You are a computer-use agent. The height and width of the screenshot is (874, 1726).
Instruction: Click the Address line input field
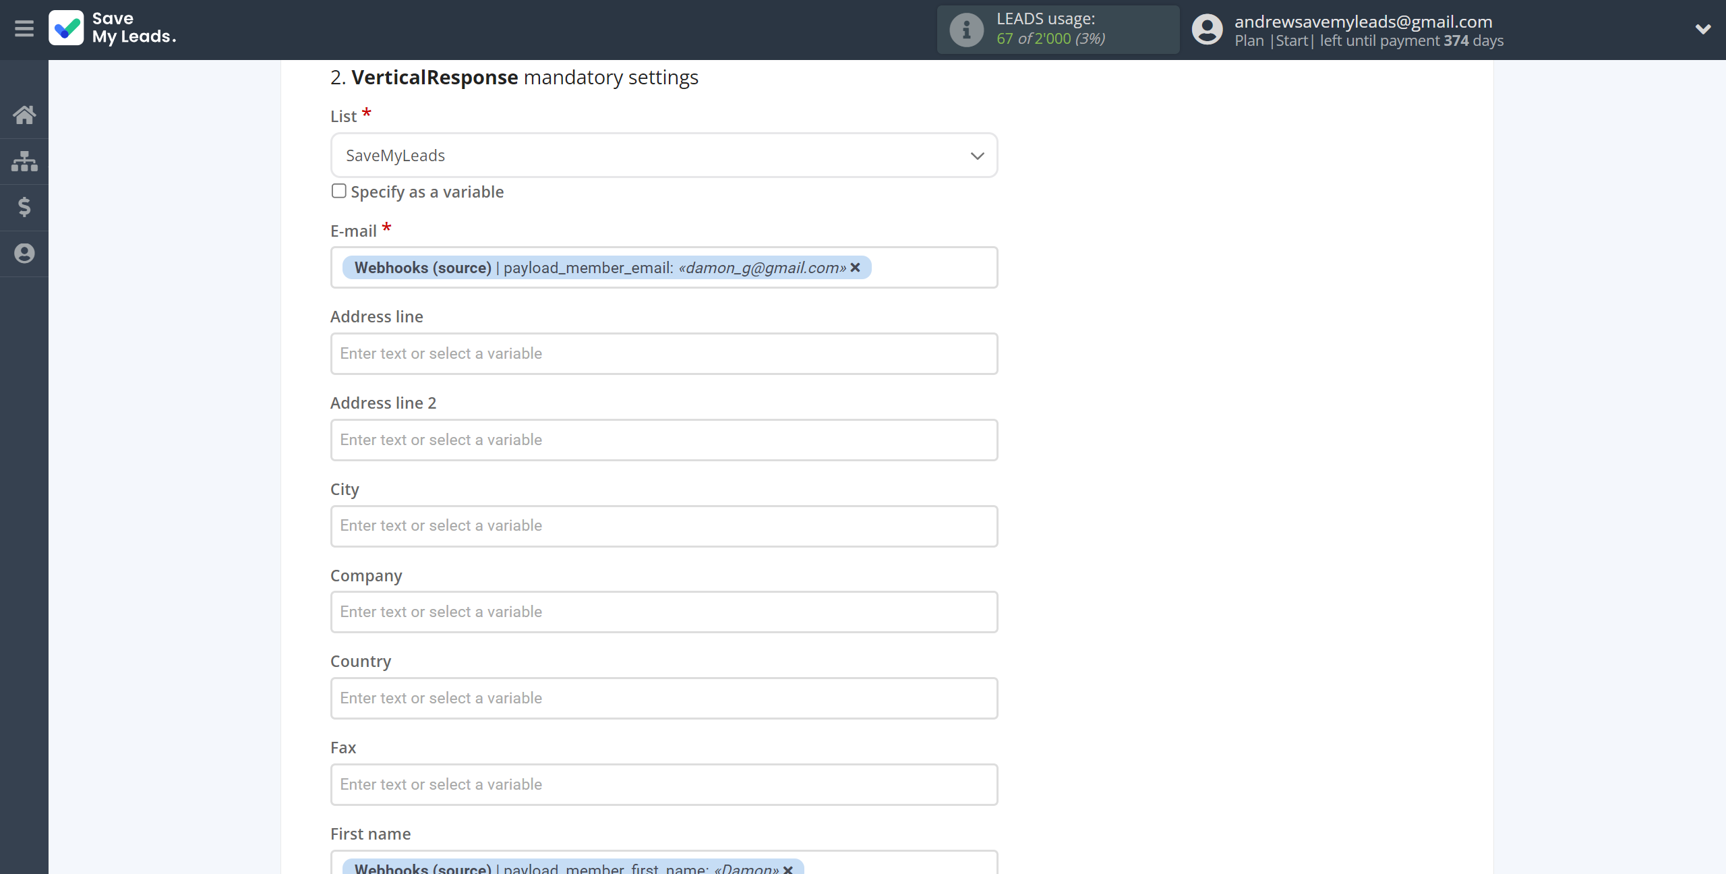point(664,354)
